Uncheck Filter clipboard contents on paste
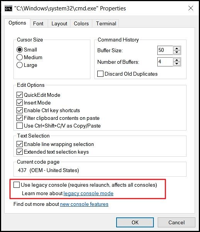The height and width of the screenshot is (232, 200). click(20, 118)
